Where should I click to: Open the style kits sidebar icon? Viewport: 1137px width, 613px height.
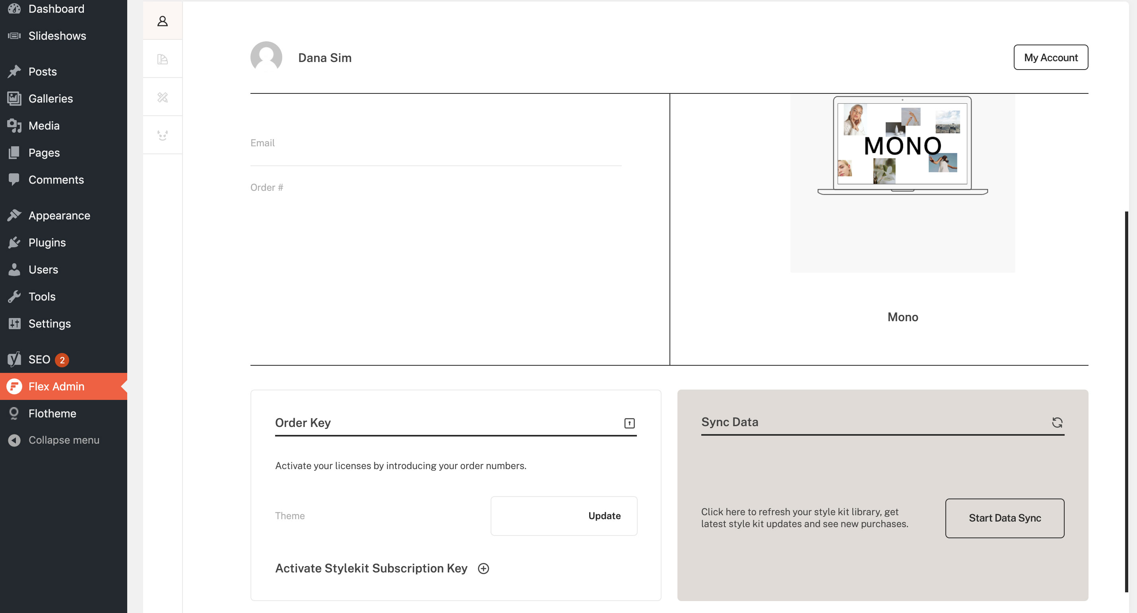pos(163,59)
